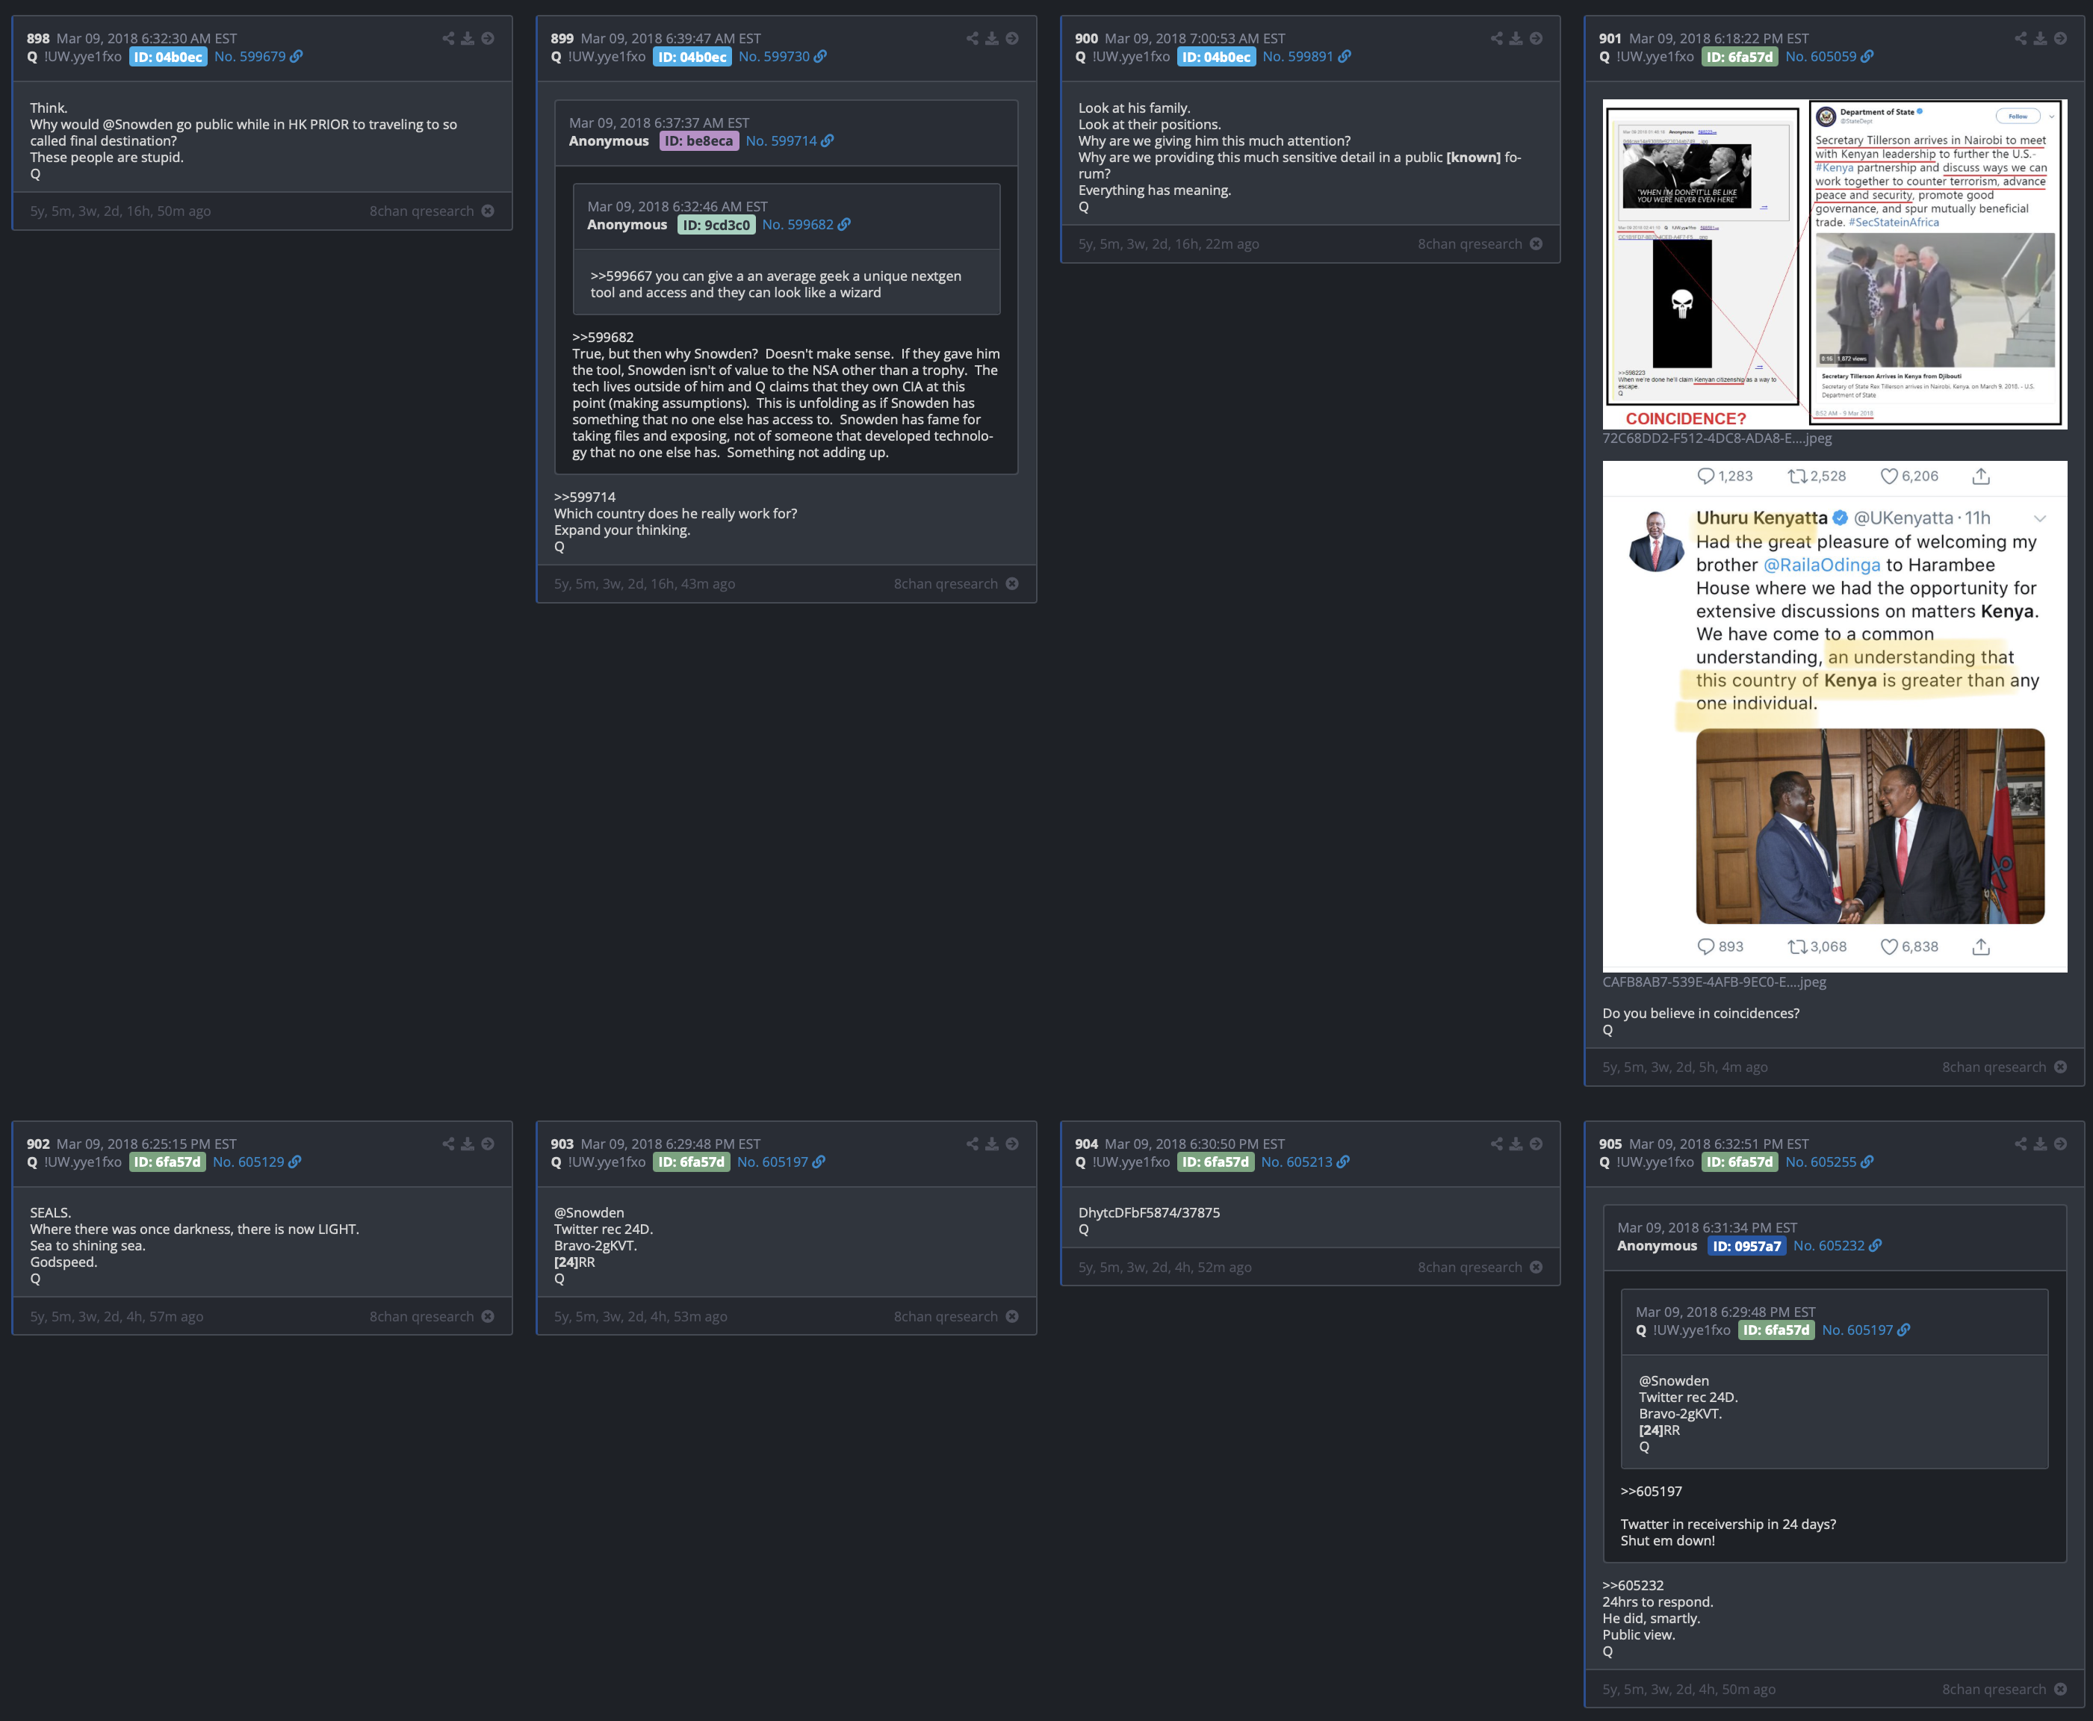Open link No. 605213

(x=1305, y=1162)
